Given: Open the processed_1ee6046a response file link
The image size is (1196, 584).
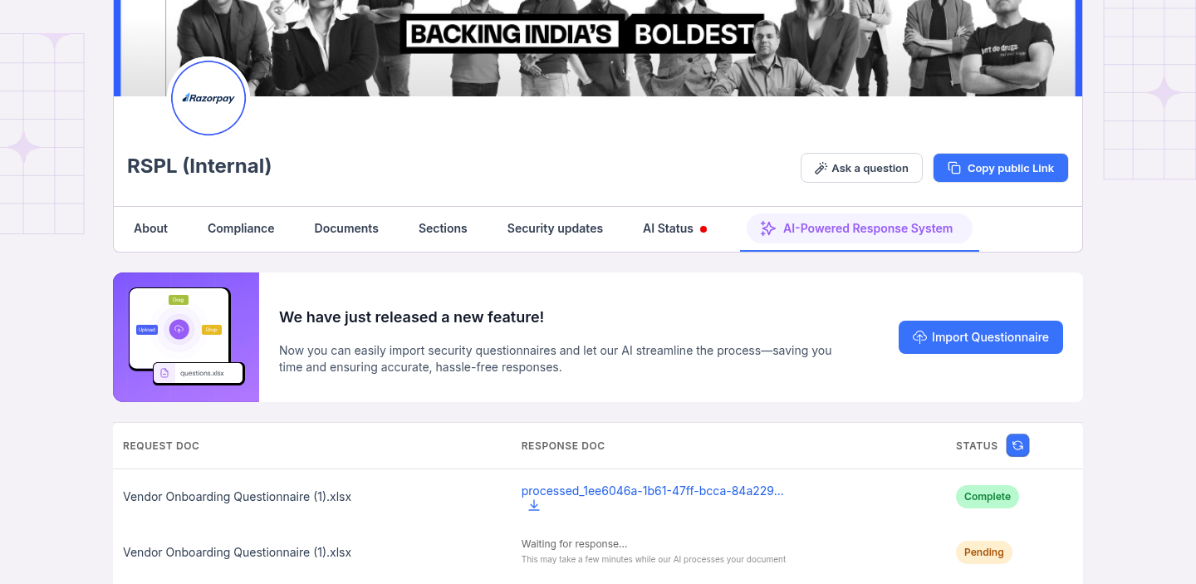Looking at the screenshot, I should (x=652, y=490).
